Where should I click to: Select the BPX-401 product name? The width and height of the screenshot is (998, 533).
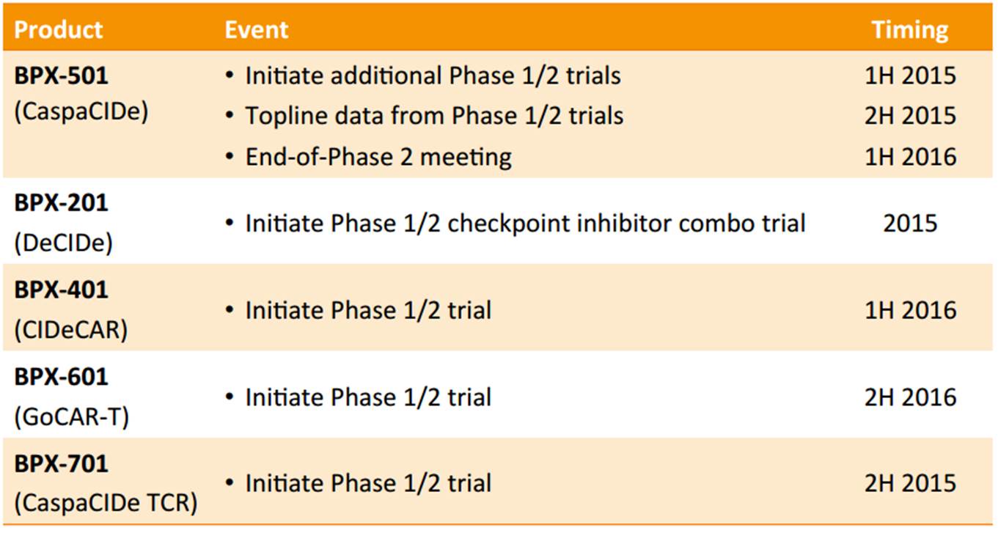[x=61, y=290]
